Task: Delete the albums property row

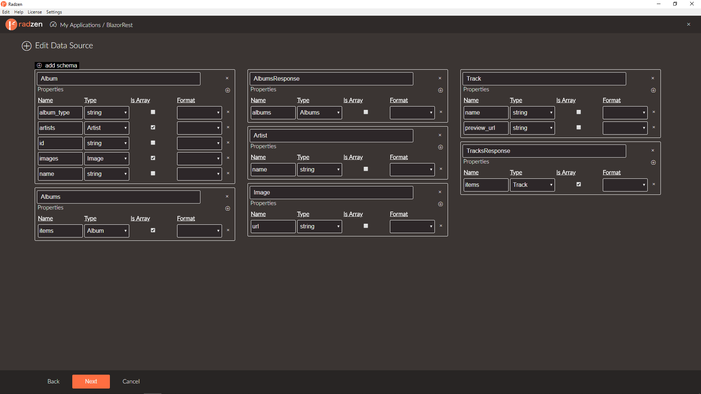Action: (441, 112)
